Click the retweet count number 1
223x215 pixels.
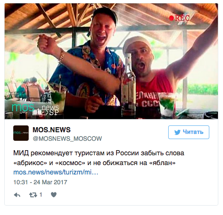tap(41, 195)
